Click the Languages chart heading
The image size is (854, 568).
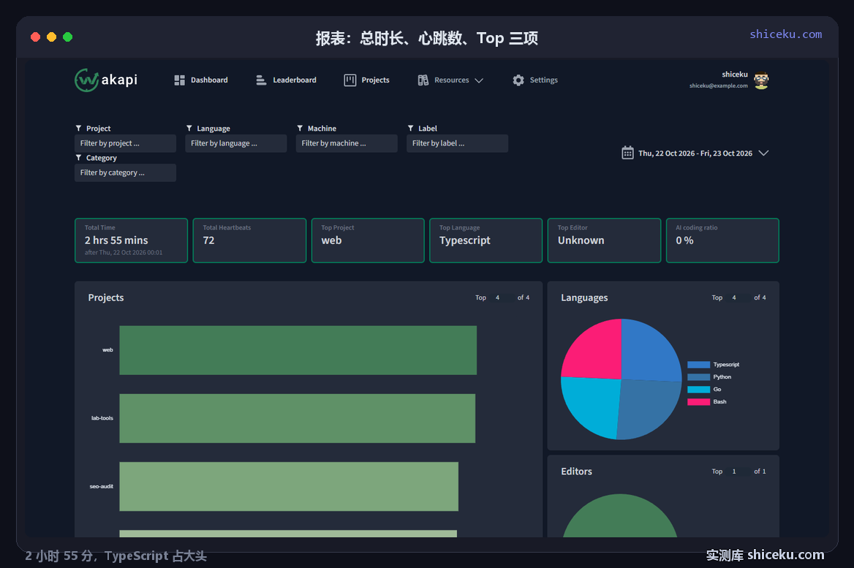[584, 298]
